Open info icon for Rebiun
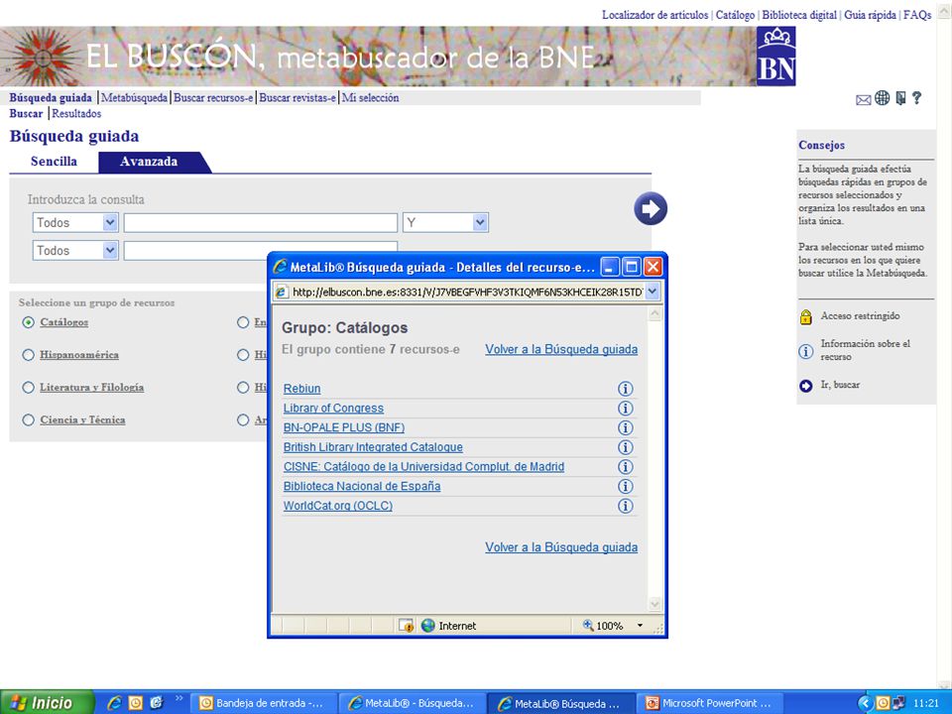952x714 pixels. coord(625,389)
